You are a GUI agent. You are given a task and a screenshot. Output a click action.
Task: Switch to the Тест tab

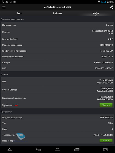click(x=19, y=13)
